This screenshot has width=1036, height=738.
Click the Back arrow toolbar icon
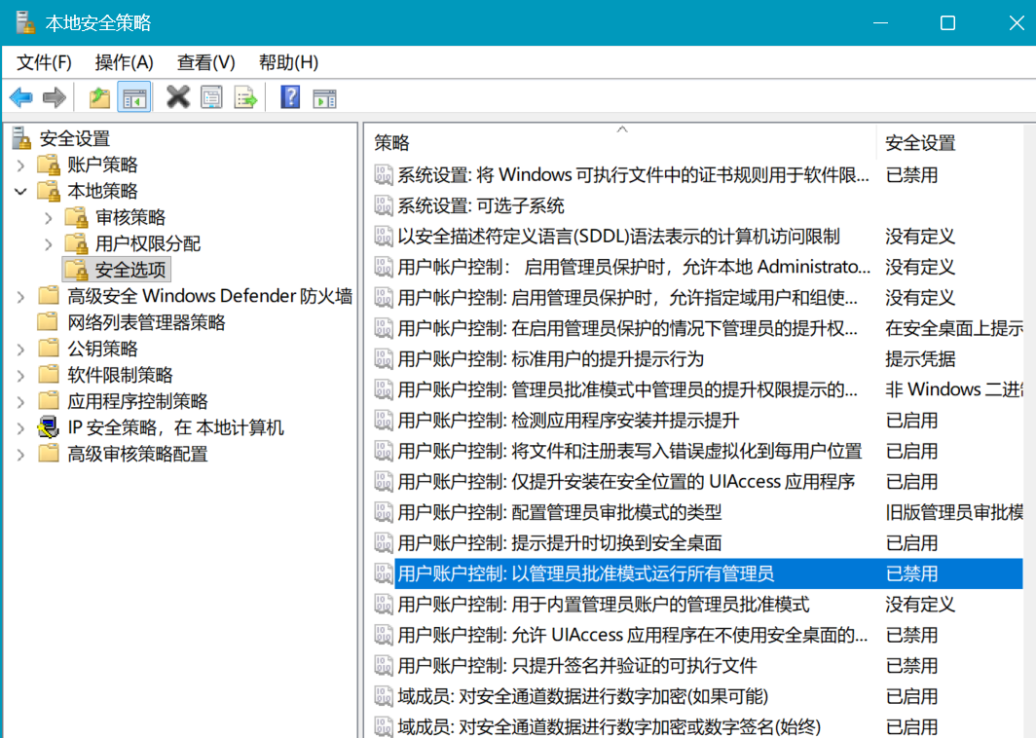pyautogui.click(x=21, y=97)
